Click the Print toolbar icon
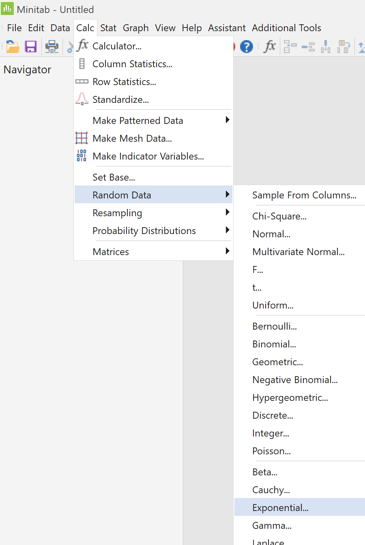Image resolution: width=365 pixels, height=545 pixels. [52, 47]
